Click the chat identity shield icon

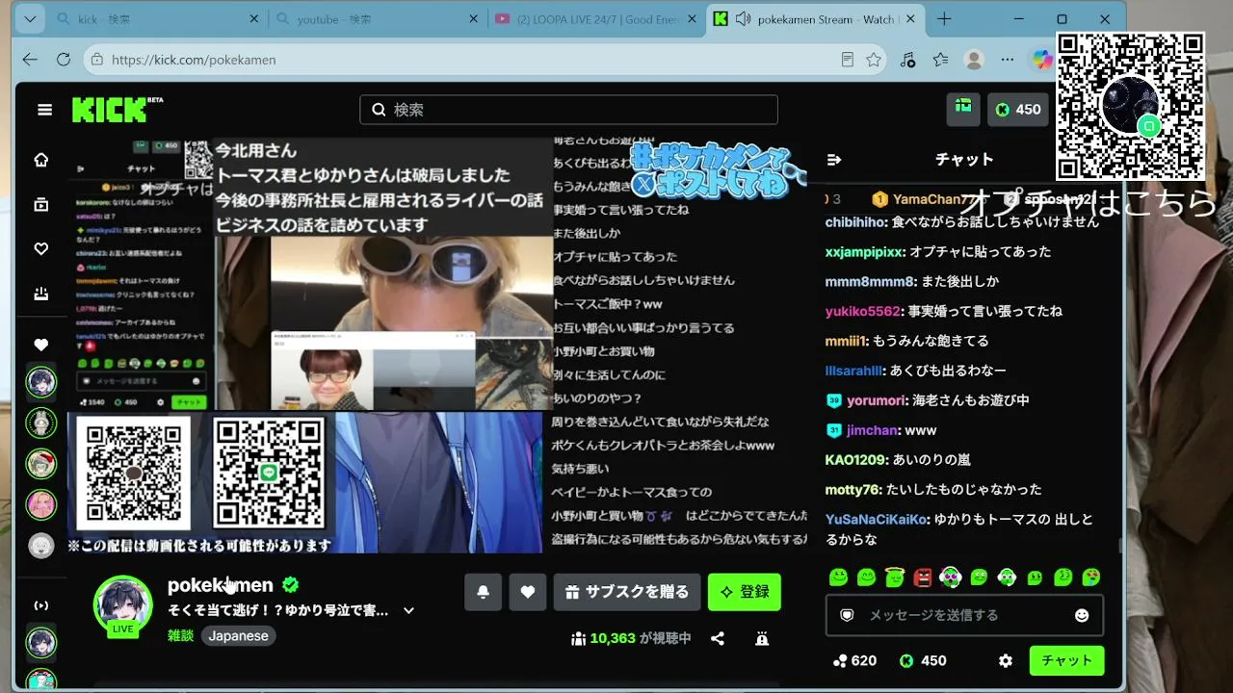pos(847,615)
